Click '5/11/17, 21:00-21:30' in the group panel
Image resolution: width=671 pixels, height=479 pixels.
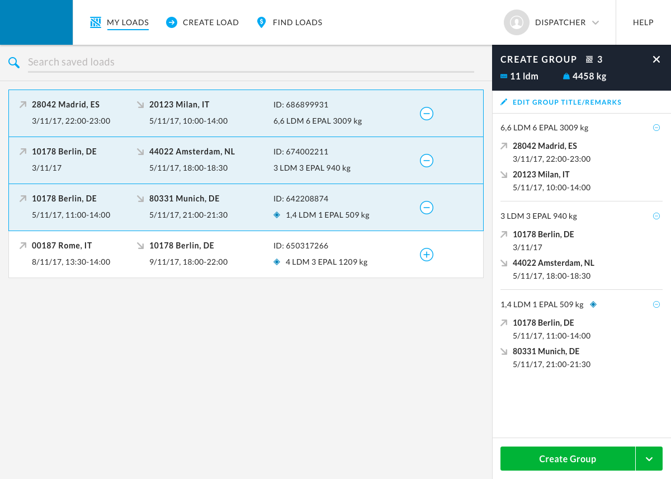click(x=552, y=364)
